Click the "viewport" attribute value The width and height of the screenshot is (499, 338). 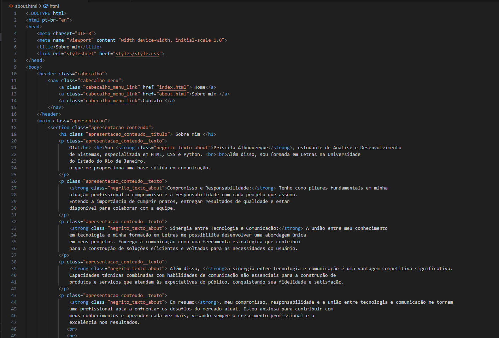(x=80, y=40)
